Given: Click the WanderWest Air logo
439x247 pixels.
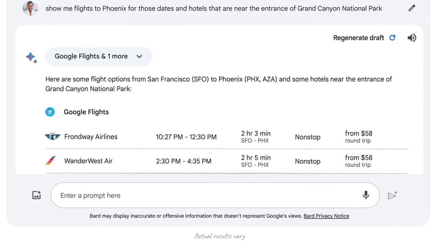Looking at the screenshot, I should point(51,161).
